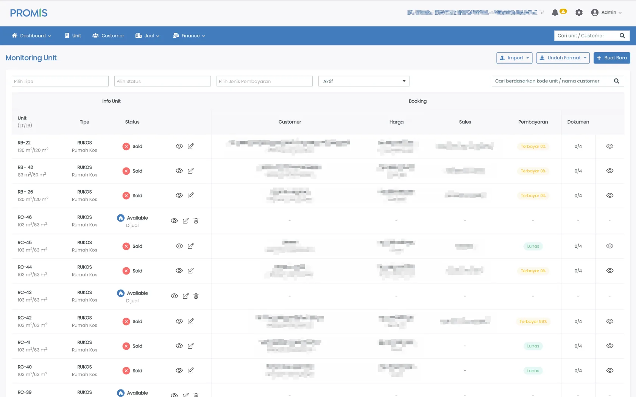Click the Terbayar 0% badge for RC-44
636x397 pixels.
[x=533, y=271]
